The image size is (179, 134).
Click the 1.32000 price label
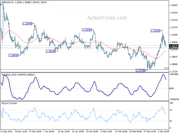coord(155,31)
